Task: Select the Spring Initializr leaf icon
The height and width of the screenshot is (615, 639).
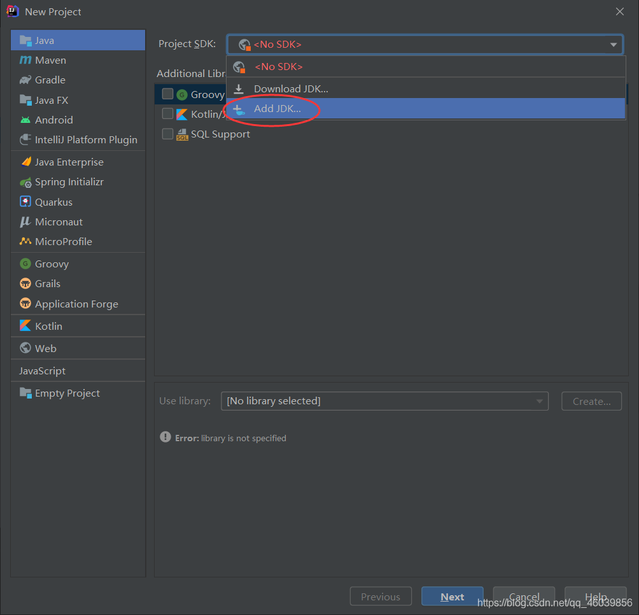Action: [25, 182]
